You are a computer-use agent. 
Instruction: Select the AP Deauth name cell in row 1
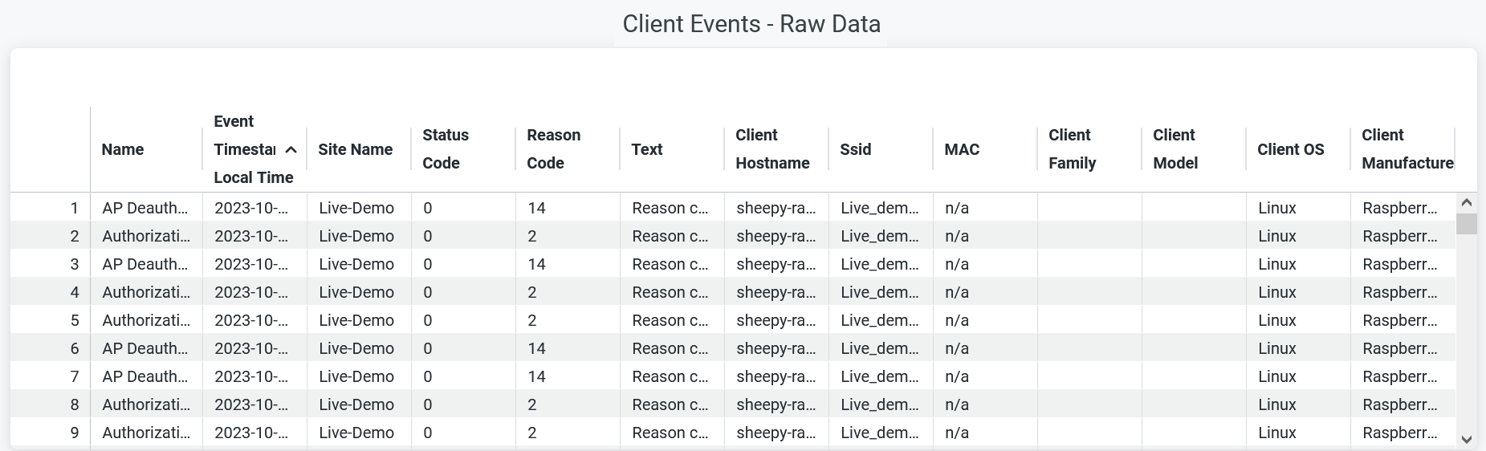145,208
